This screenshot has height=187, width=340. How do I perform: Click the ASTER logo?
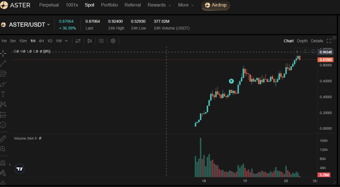point(15,5)
